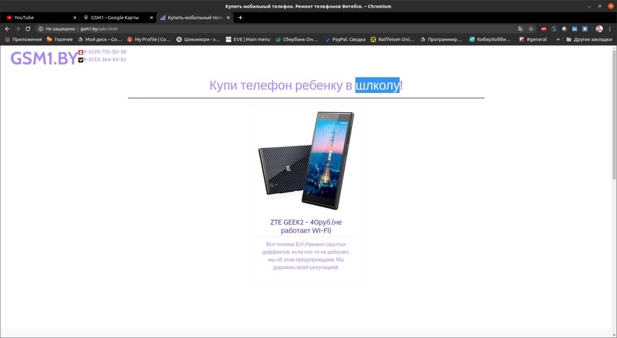The height and width of the screenshot is (338, 617).
Task: Click the red phone icon next to 710-50-38
Action: point(80,52)
